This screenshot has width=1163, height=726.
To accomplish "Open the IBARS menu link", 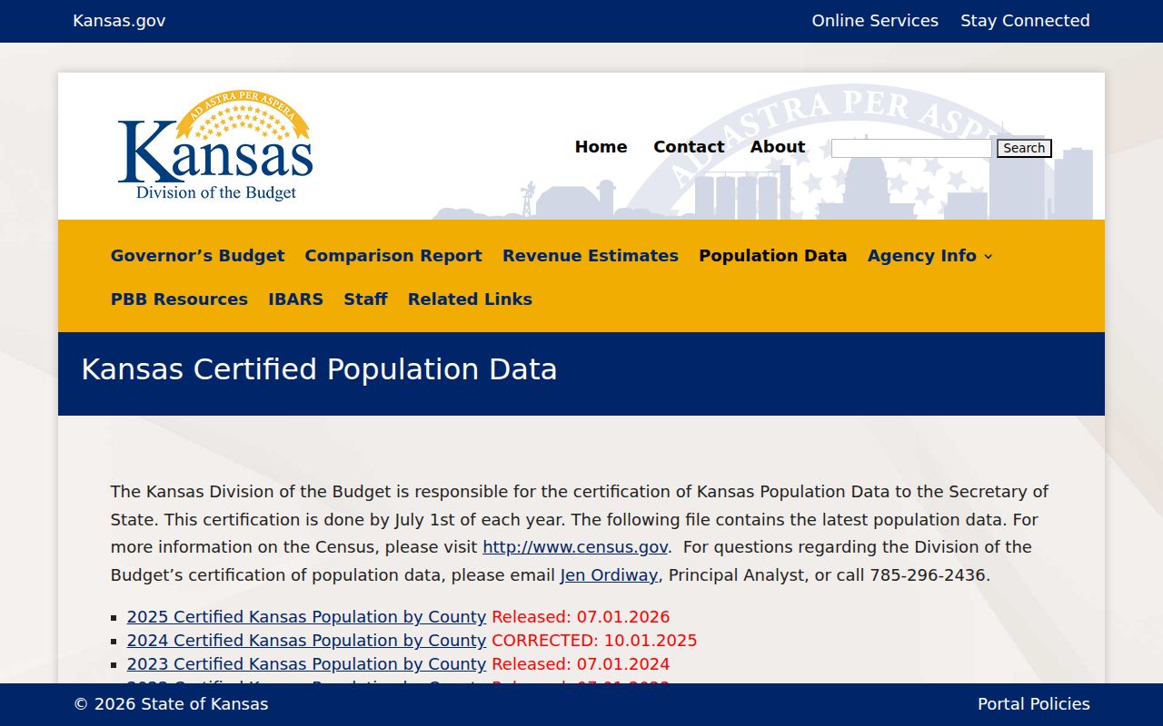I will [295, 299].
